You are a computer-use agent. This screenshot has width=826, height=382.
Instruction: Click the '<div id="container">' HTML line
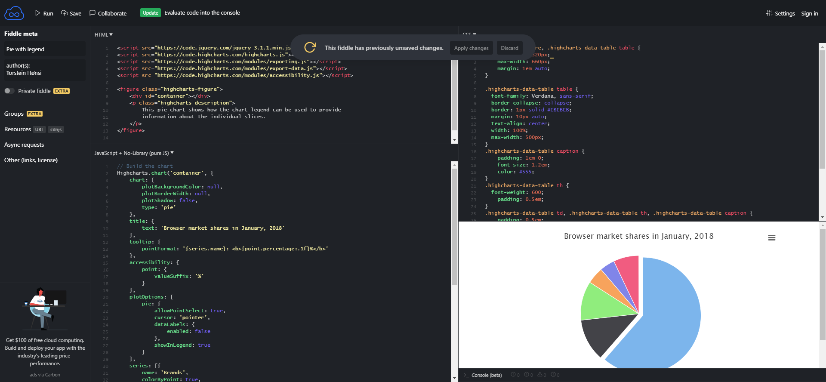coord(170,96)
